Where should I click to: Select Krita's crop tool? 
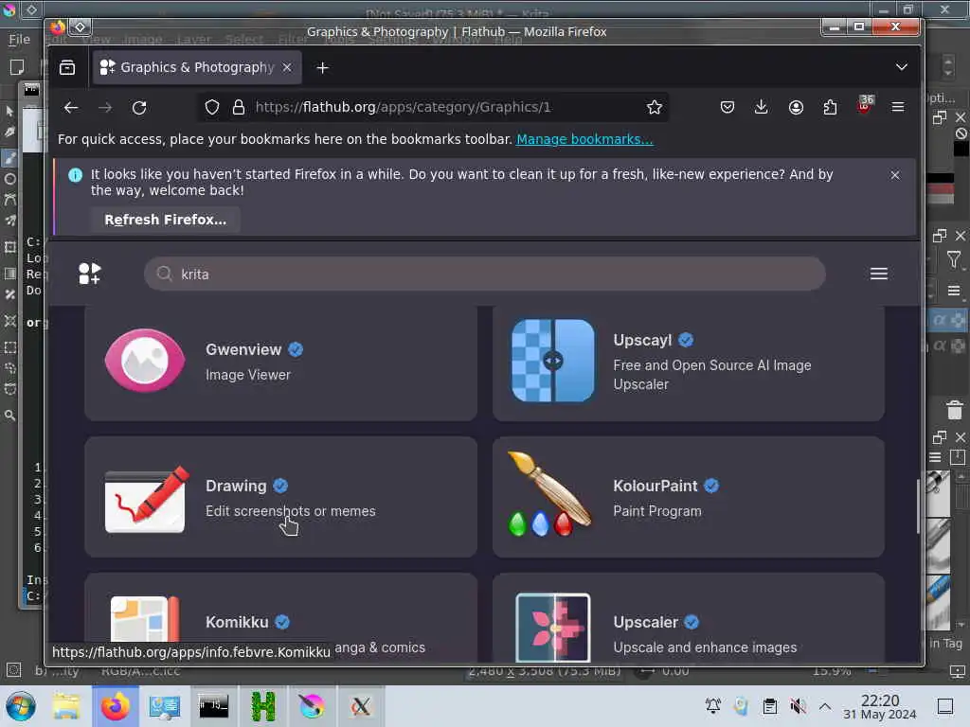pos(9,247)
